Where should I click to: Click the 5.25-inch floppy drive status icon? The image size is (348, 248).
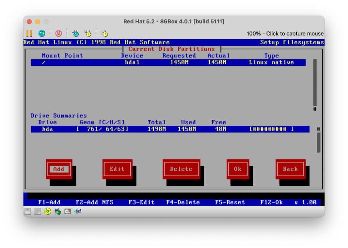pyautogui.click(x=37, y=211)
